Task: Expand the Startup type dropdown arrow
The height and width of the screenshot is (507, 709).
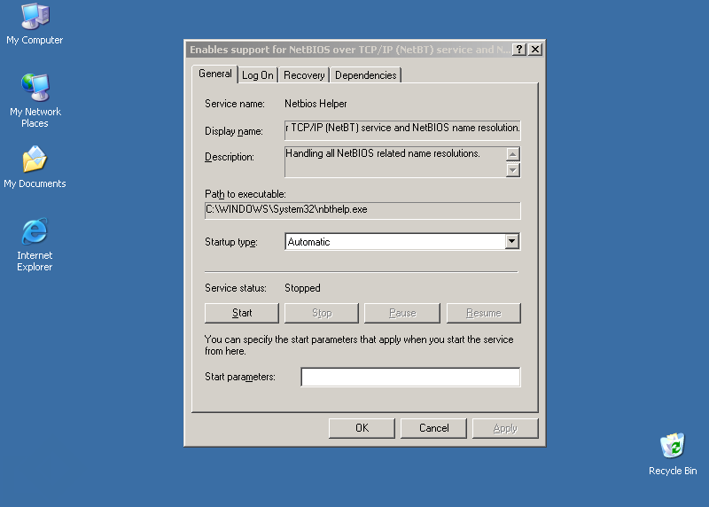Action: point(512,241)
